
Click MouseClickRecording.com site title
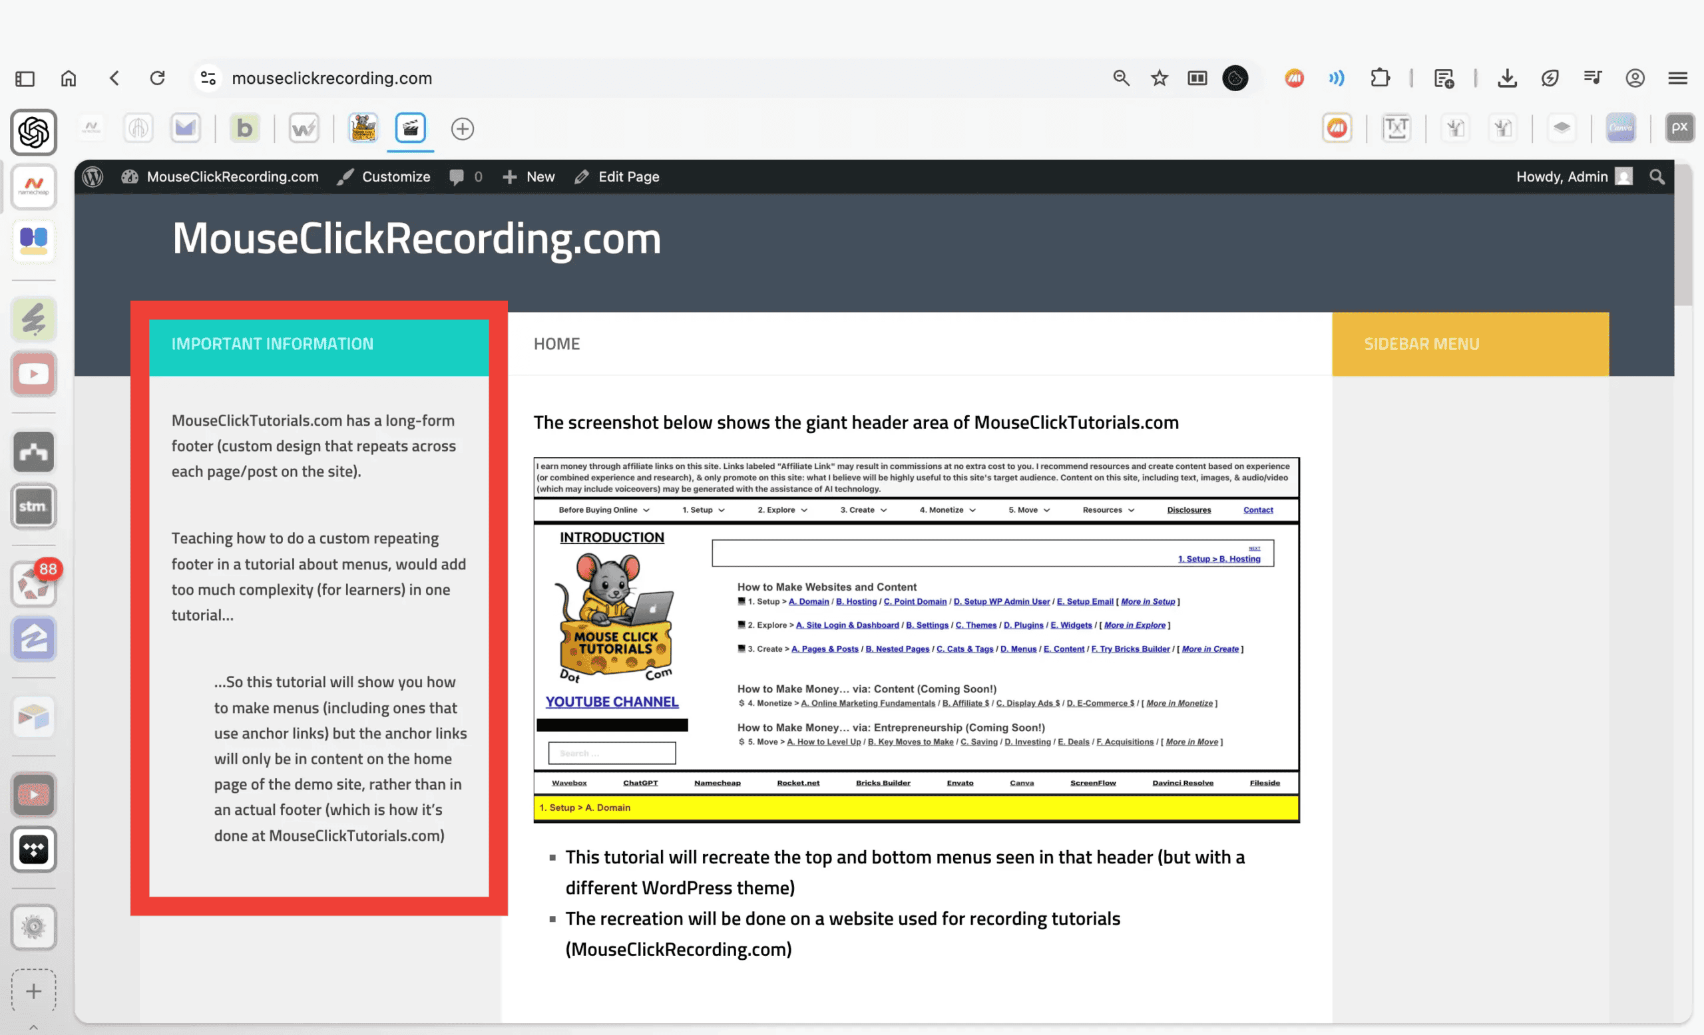point(416,238)
